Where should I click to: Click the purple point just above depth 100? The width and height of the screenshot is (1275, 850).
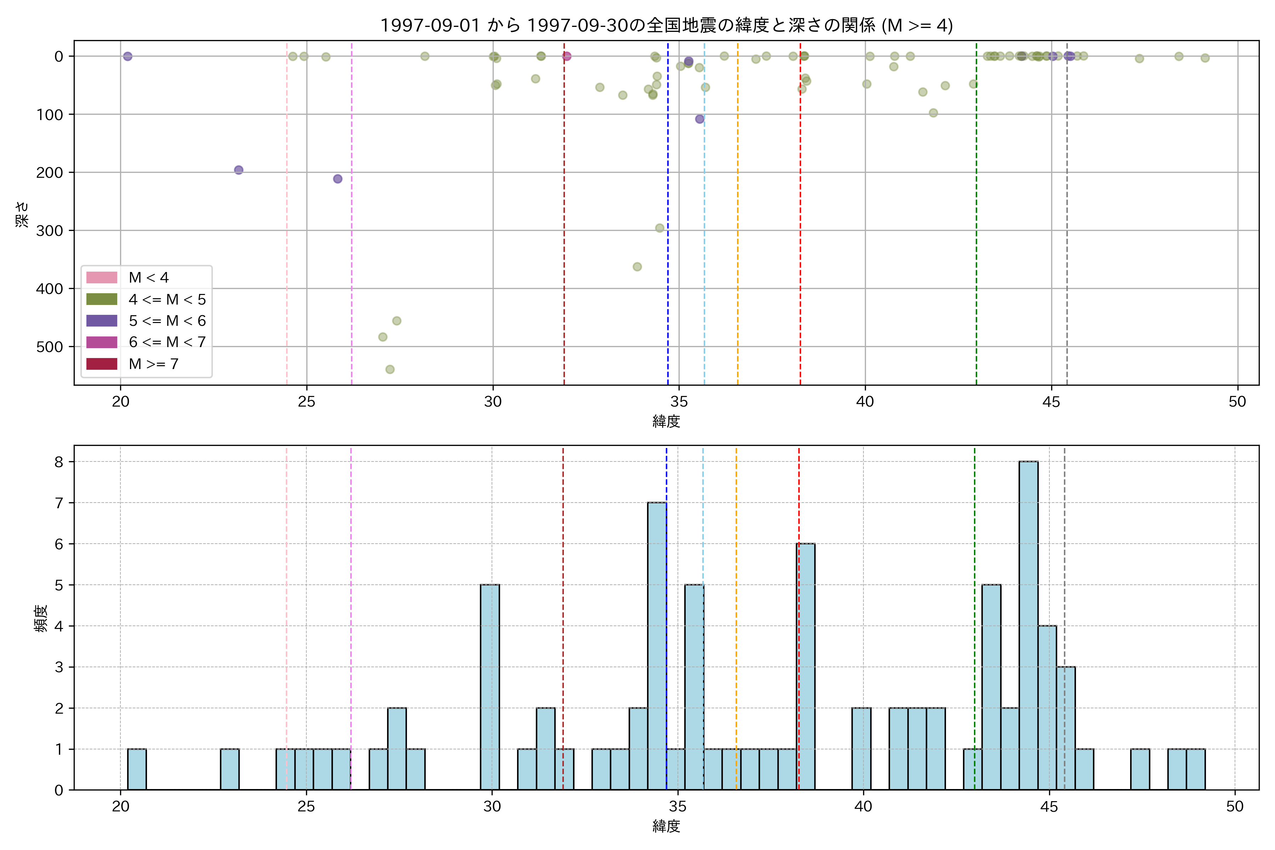(700, 119)
